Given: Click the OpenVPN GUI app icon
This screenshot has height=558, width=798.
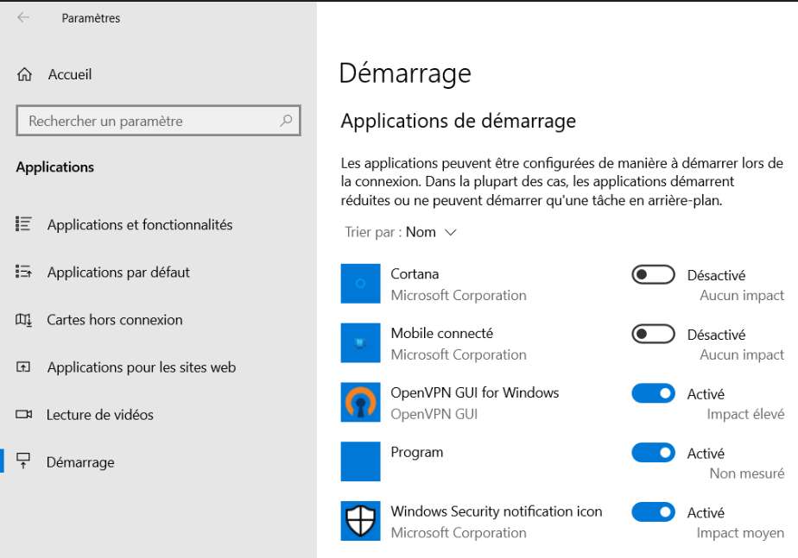Looking at the screenshot, I should tap(360, 403).
